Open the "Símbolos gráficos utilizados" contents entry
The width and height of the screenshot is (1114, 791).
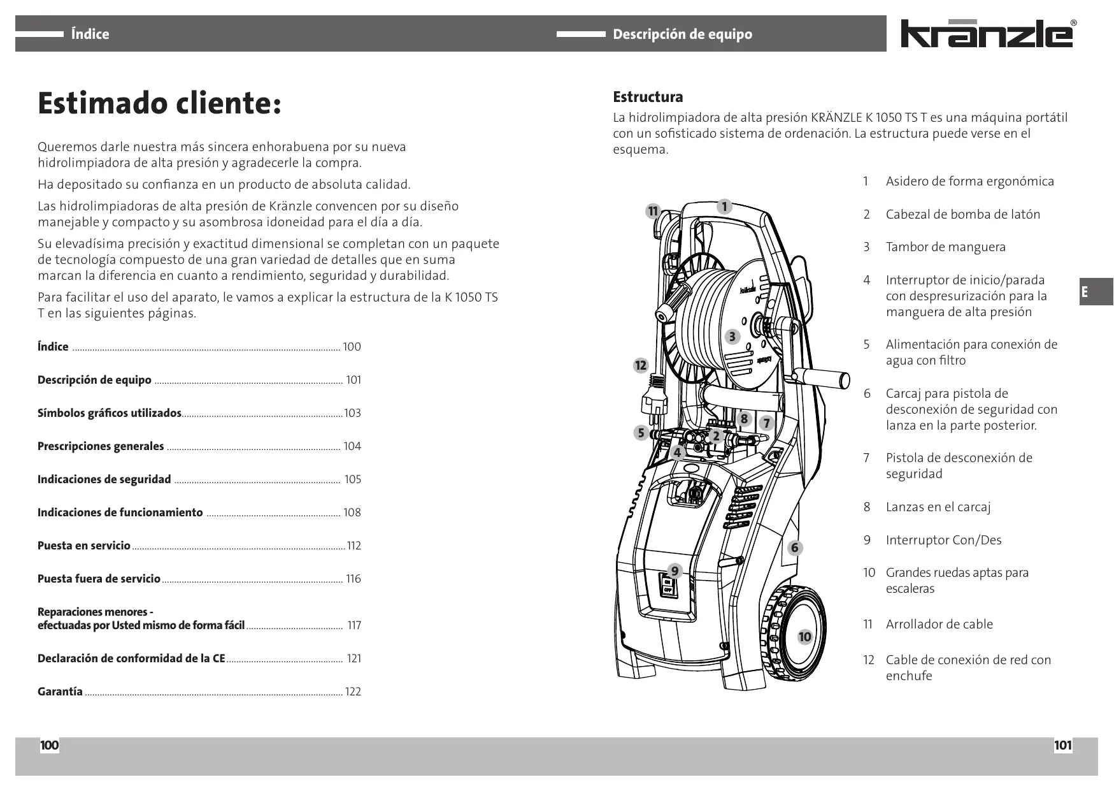click(x=110, y=413)
